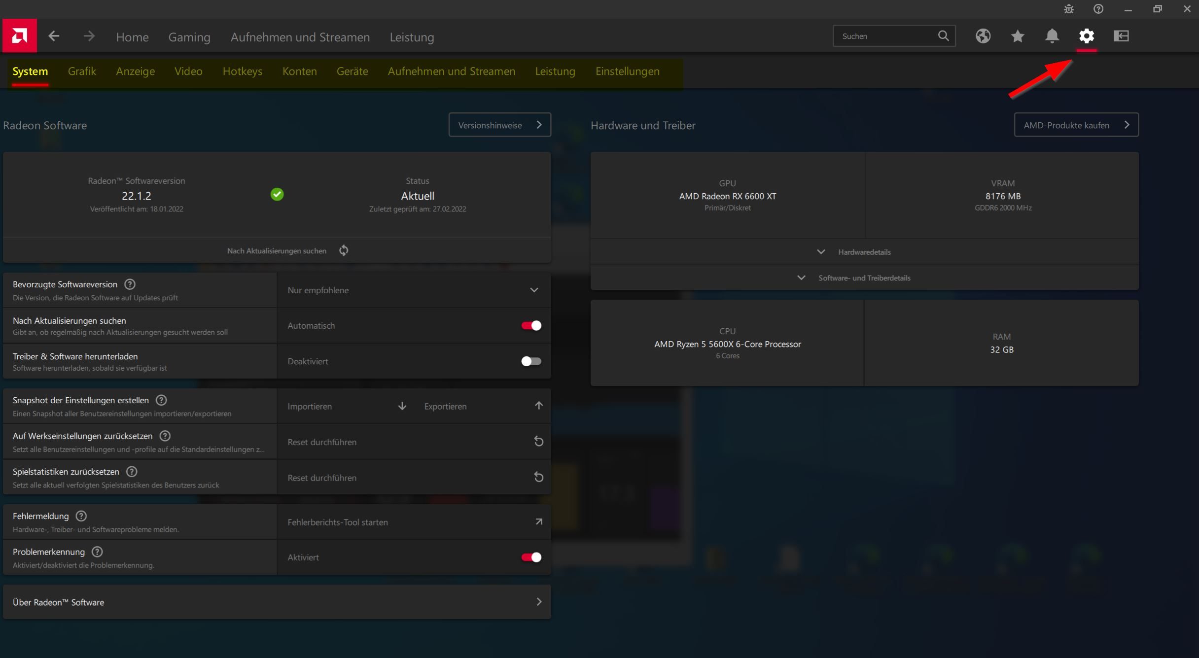Click the settings gear icon
1199x658 pixels.
(x=1086, y=36)
